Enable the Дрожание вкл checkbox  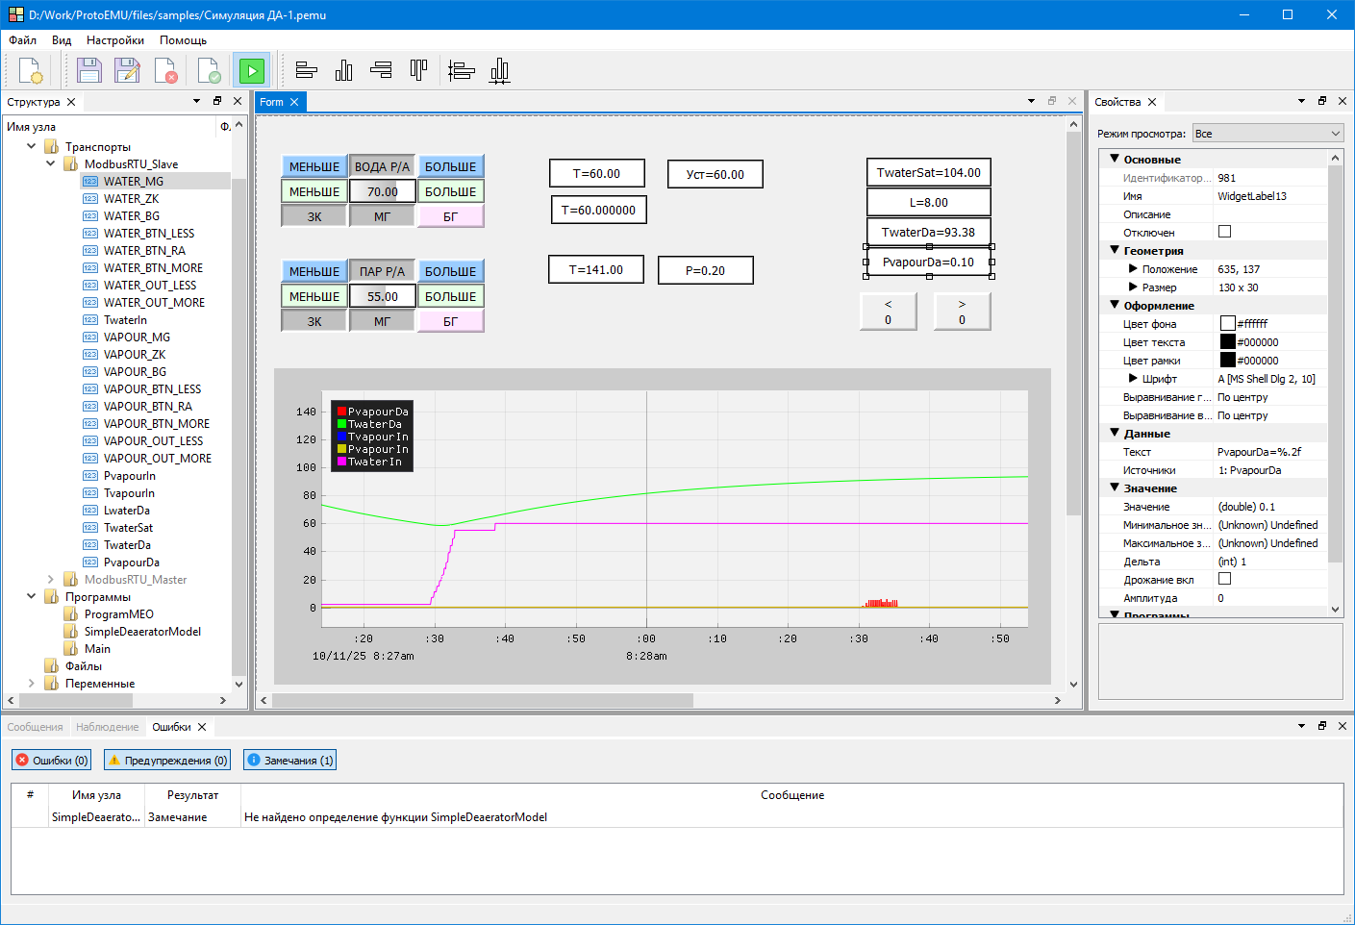1224,579
